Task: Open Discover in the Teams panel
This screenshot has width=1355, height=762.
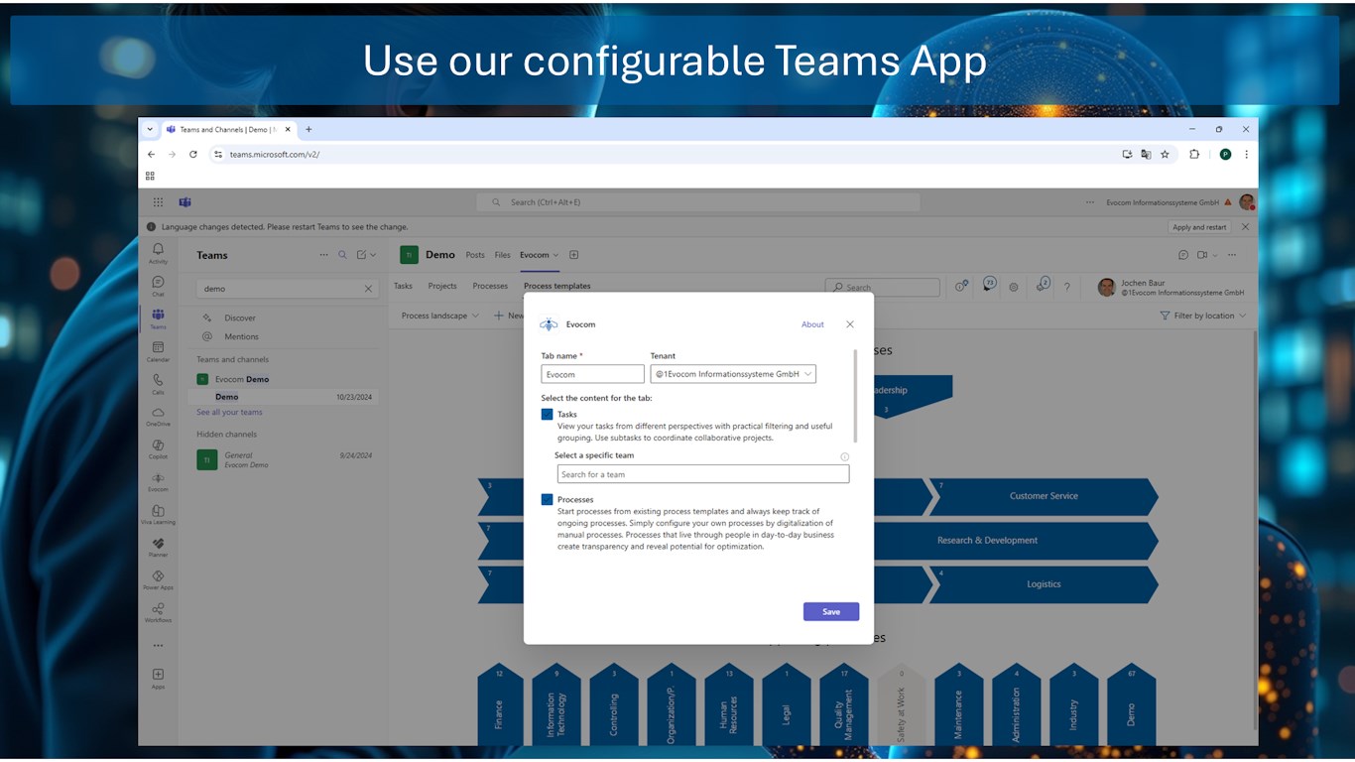Action: point(240,317)
